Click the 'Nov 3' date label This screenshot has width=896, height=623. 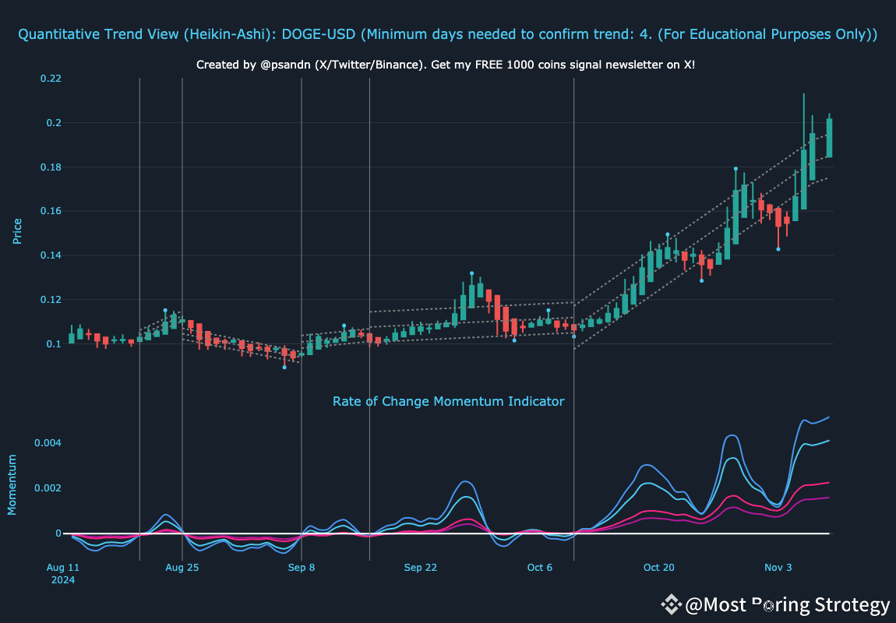click(778, 568)
